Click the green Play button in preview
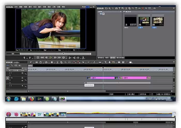 tap(51, 58)
